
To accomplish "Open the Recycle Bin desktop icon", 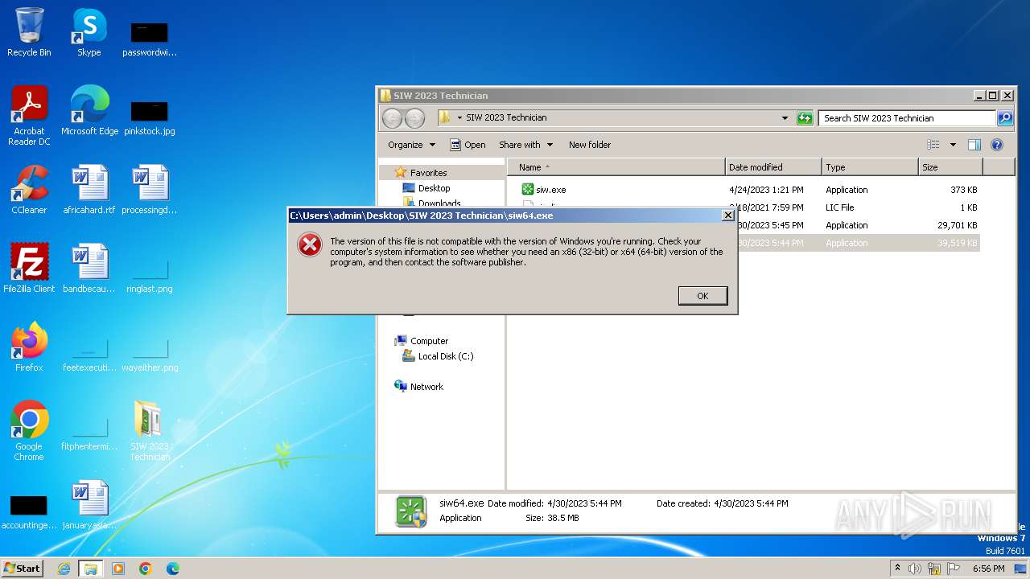I will click(29, 32).
